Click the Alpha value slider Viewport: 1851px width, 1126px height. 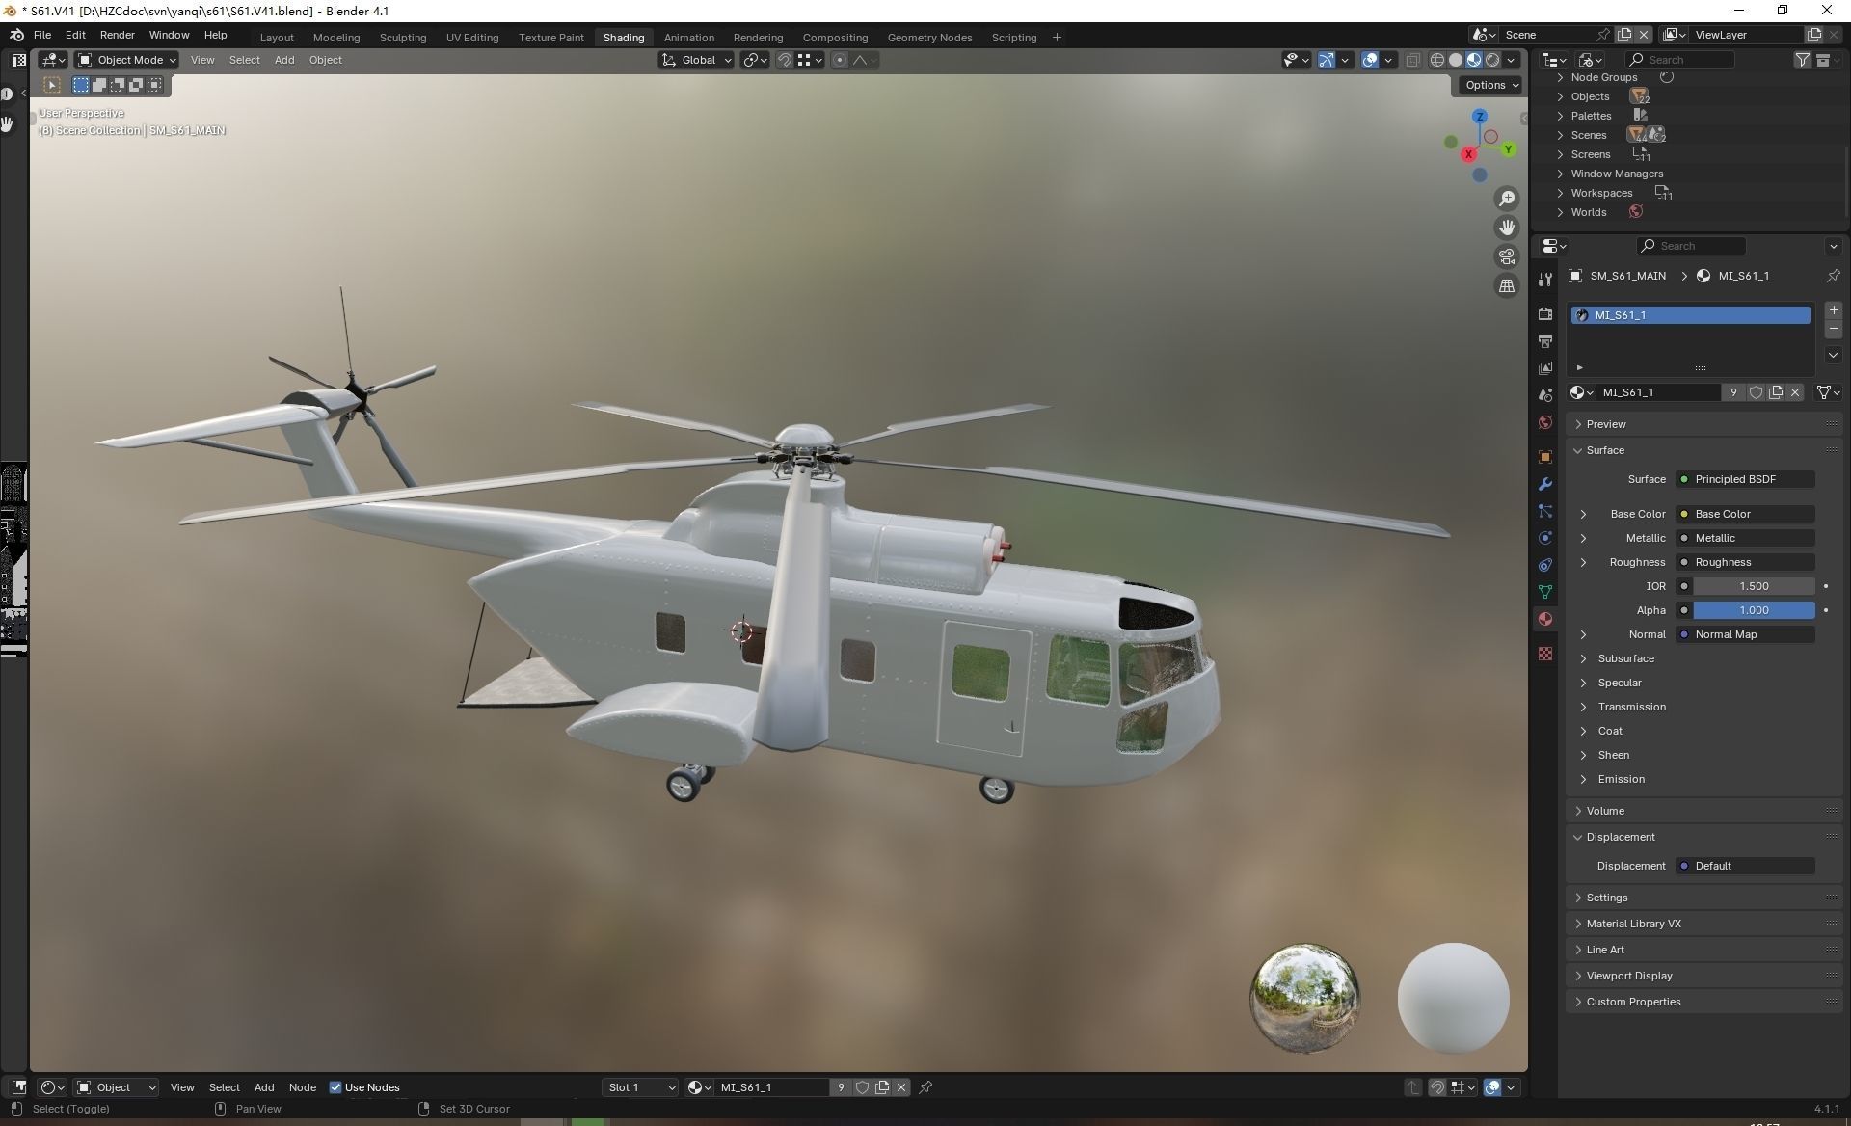(1753, 610)
